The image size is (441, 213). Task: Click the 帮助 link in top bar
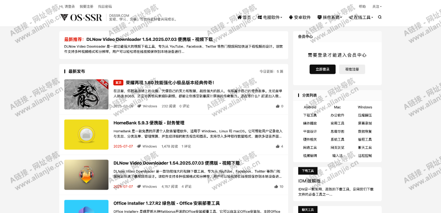click(x=362, y=7)
